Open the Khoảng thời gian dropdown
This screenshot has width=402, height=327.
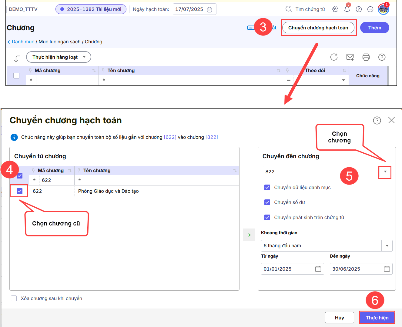(387, 246)
